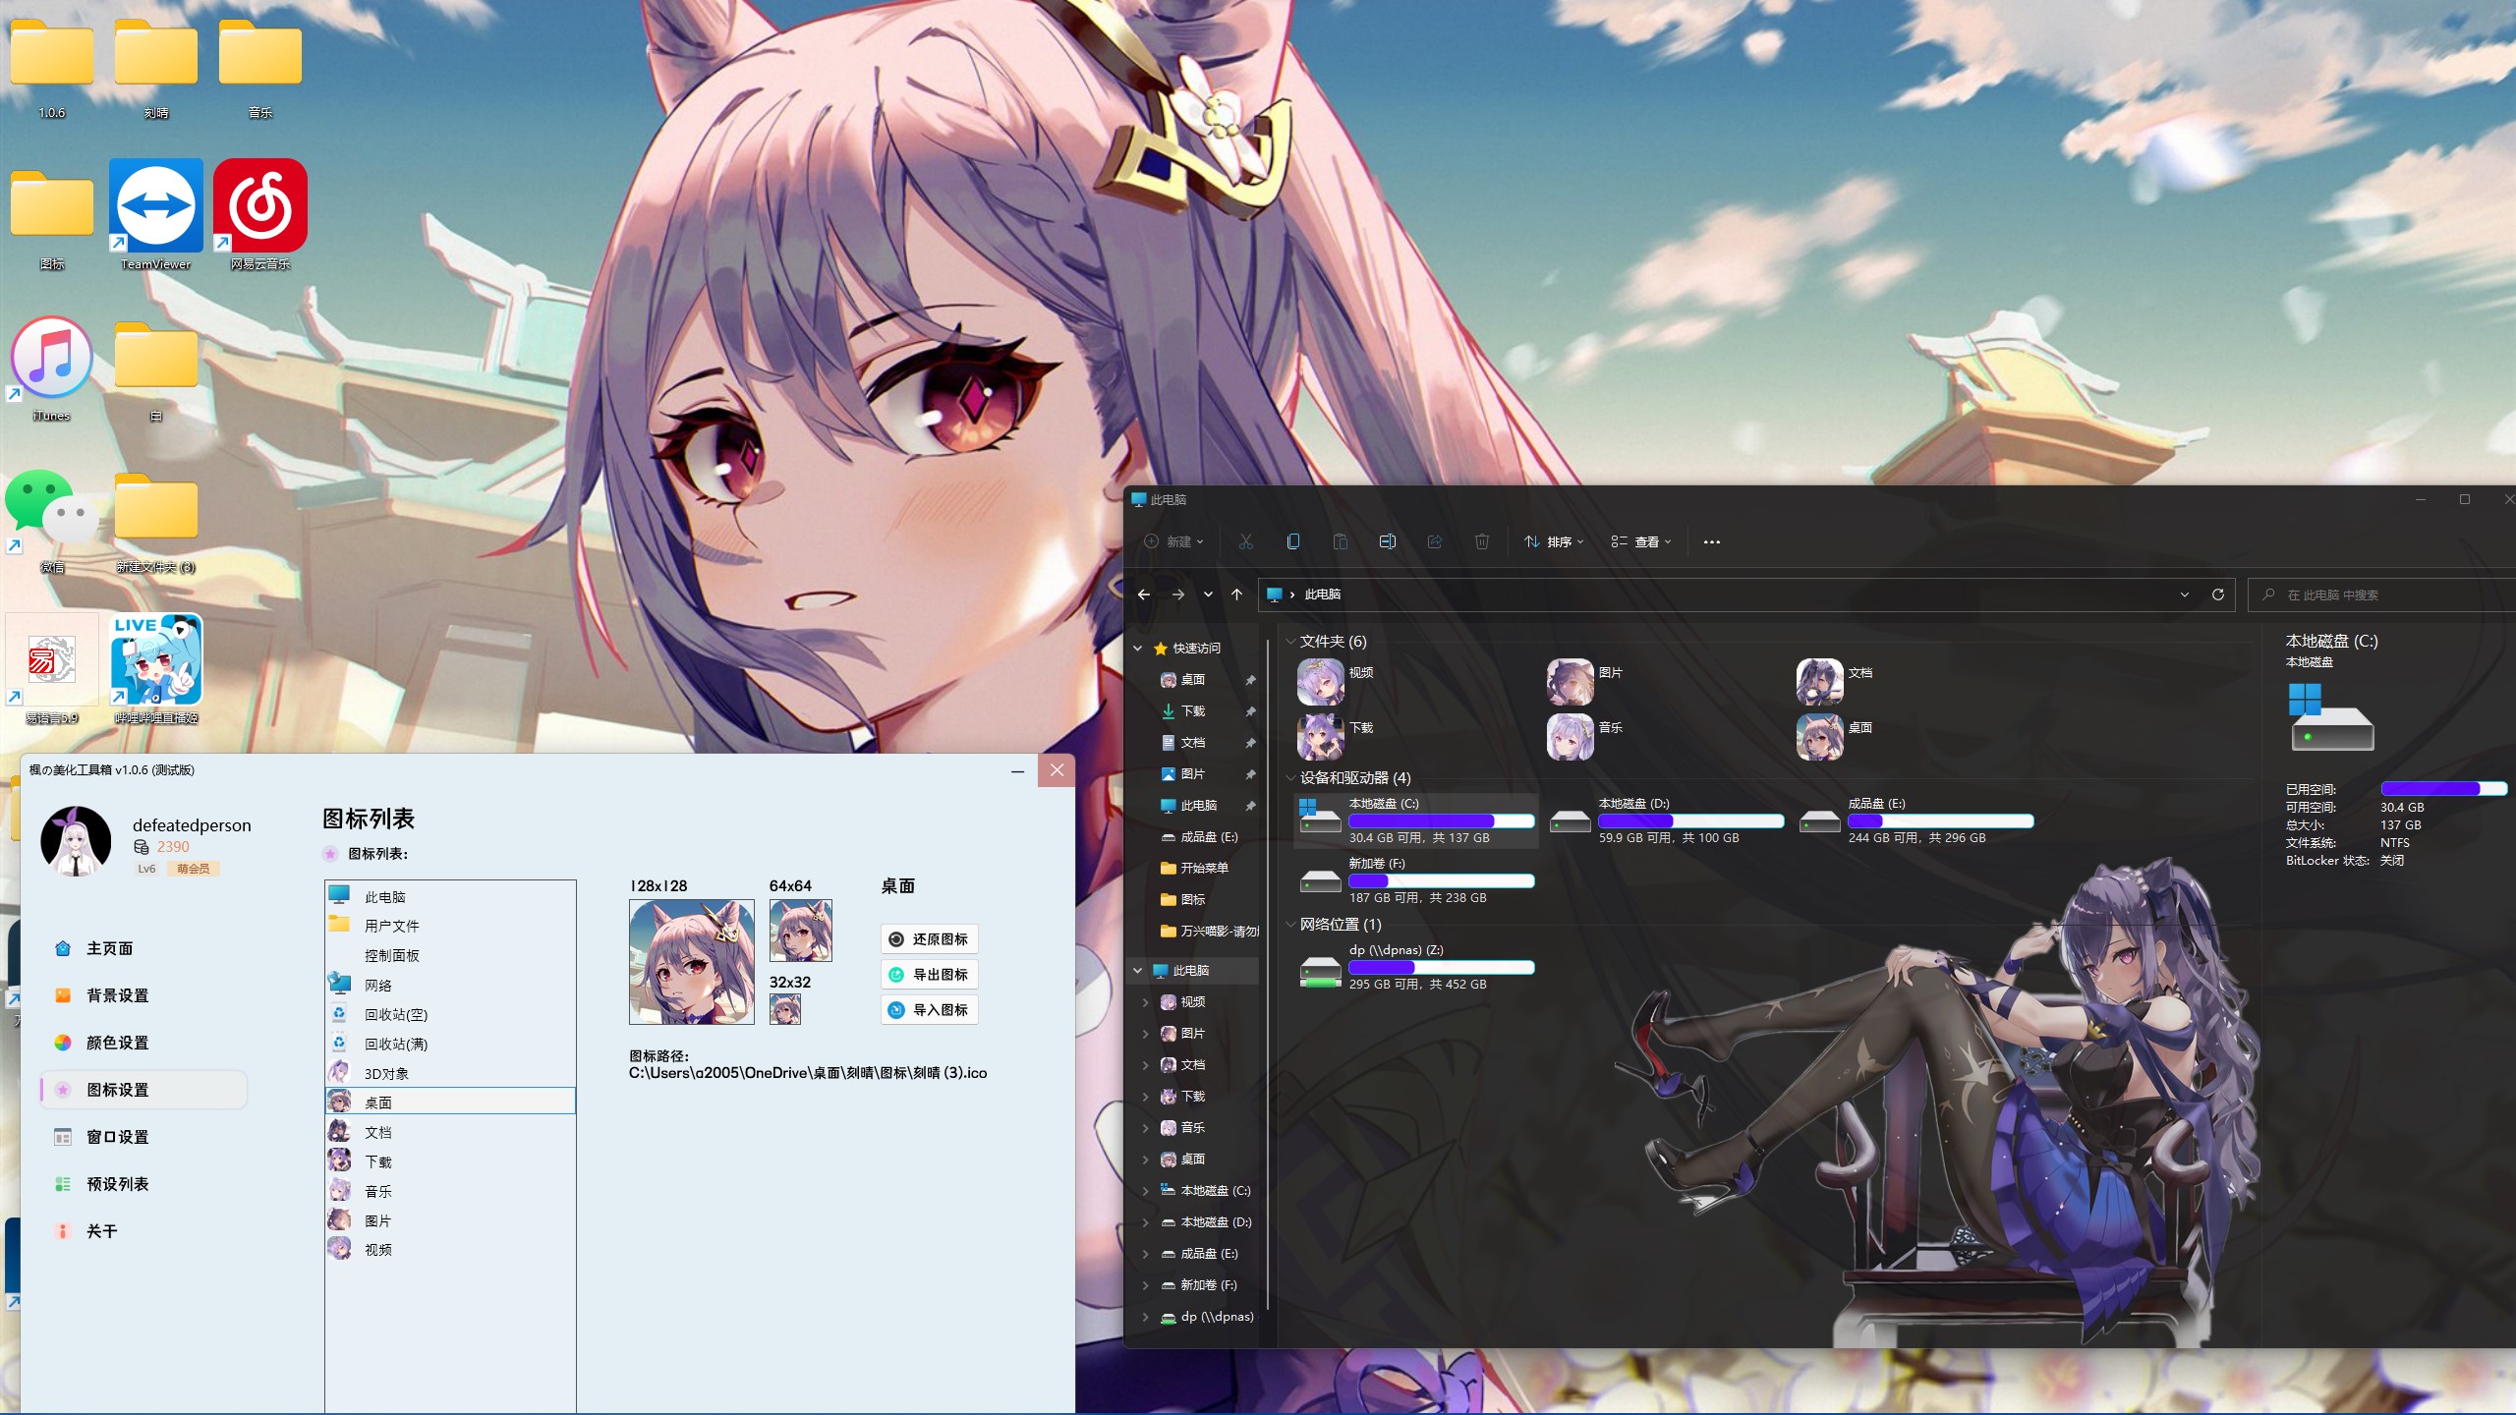Expand 本地磁盘 (C:) in navigation tree
This screenshot has height=1415, width=2516.
(1145, 1191)
